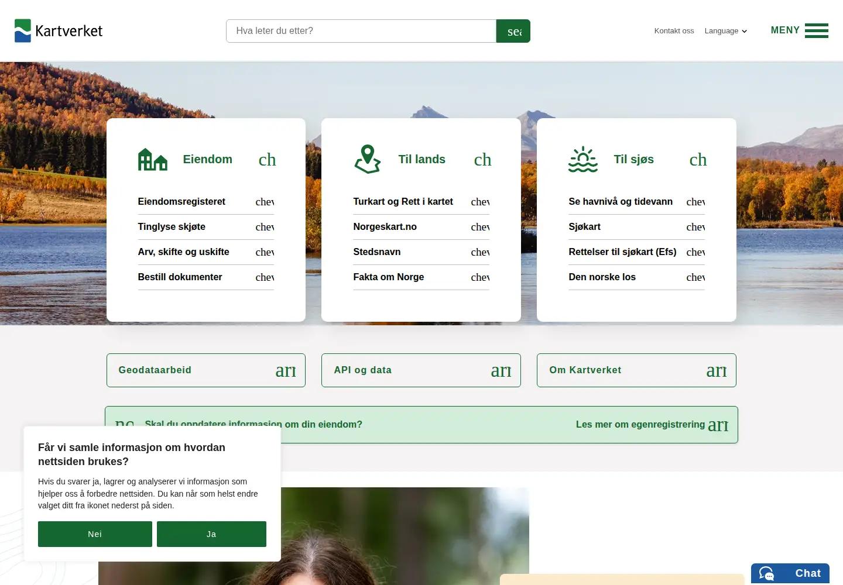Click the arrow icon on API og data
This screenshot has width=843, height=585.
tap(501, 370)
